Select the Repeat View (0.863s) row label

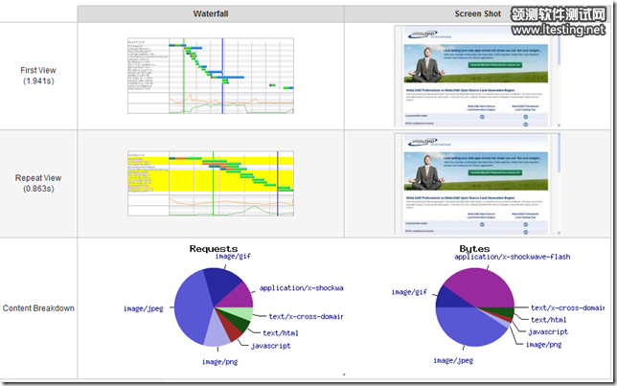[38, 184]
